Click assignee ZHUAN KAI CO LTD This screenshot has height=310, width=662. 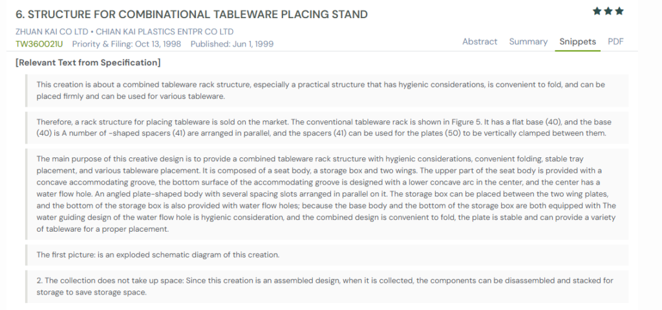[x=53, y=32]
